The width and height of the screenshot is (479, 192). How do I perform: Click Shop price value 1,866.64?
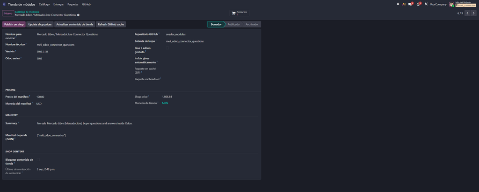pos(167,97)
